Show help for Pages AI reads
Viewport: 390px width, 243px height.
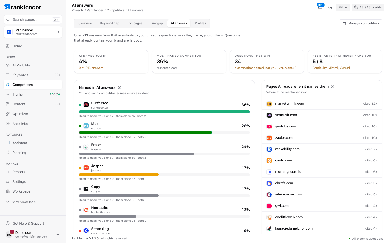coord(332,86)
